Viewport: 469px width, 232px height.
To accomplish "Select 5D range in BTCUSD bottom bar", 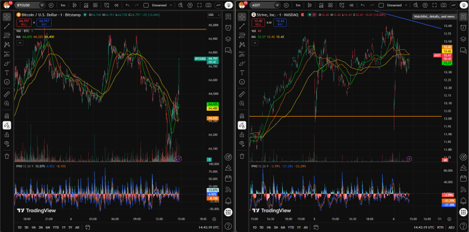I will coord(26,227).
